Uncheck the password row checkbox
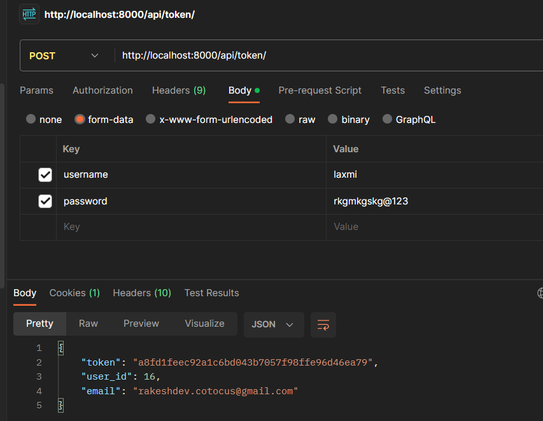 pyautogui.click(x=45, y=201)
